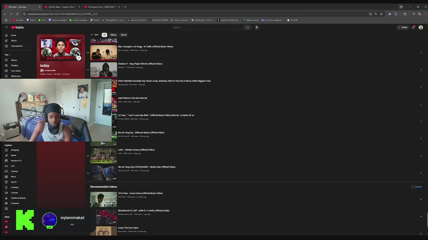The image size is (428, 240).
Task: Open Live under Explore
Action: [13, 166]
